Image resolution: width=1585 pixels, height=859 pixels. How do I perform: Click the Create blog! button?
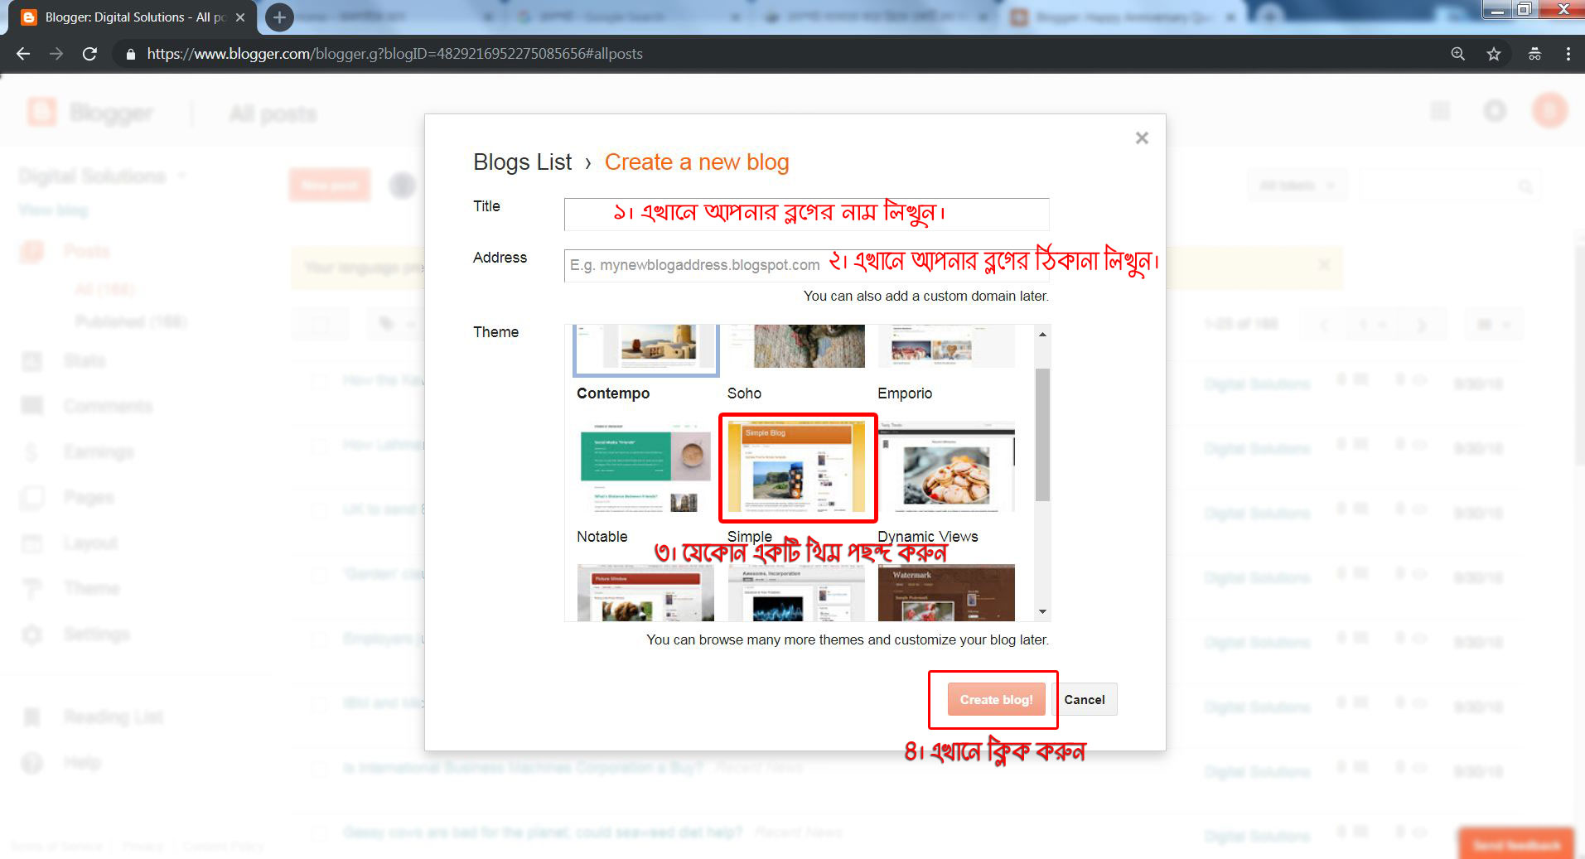point(996,700)
